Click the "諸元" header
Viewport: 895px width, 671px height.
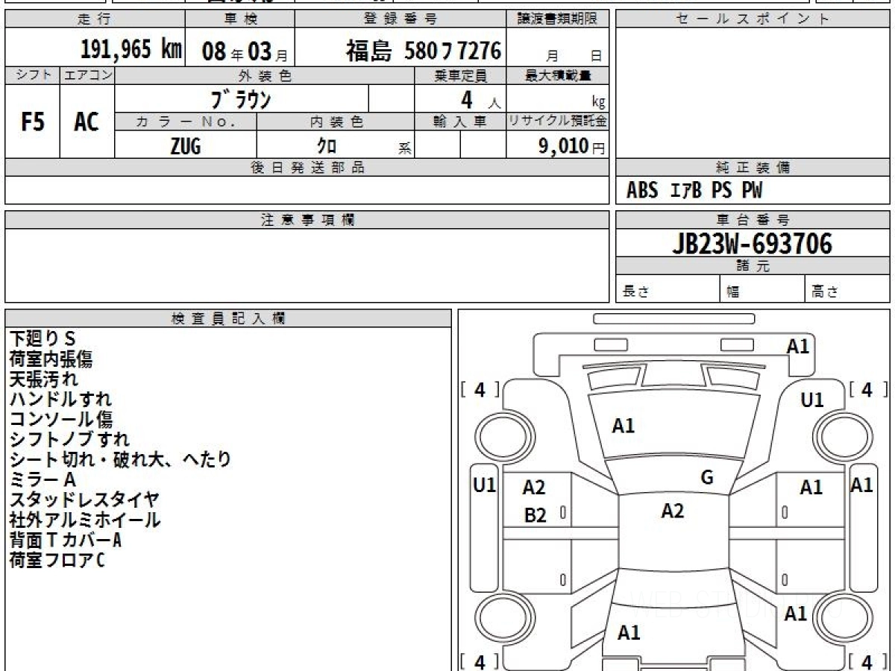pyautogui.click(x=753, y=266)
